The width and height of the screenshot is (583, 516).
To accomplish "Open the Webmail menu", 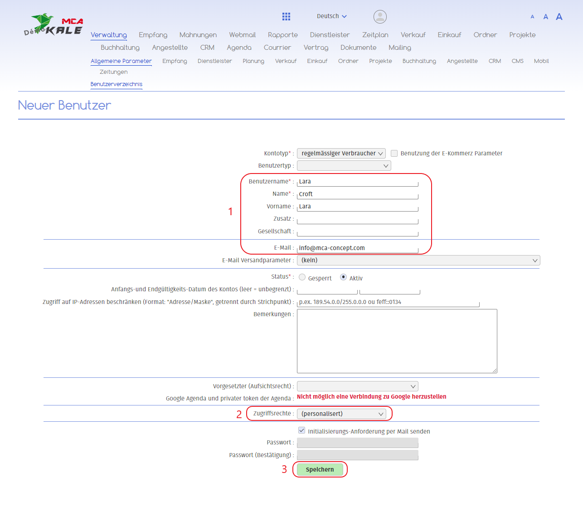I will 242,35.
